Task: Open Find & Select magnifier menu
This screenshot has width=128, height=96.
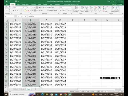Action: pyautogui.click(x=117, y=9)
